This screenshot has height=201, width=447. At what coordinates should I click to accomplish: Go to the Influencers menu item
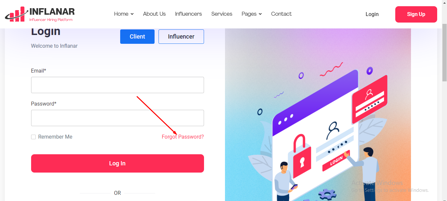tap(188, 14)
